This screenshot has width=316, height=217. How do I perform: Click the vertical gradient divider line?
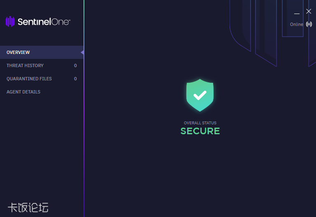[x=84, y=109]
